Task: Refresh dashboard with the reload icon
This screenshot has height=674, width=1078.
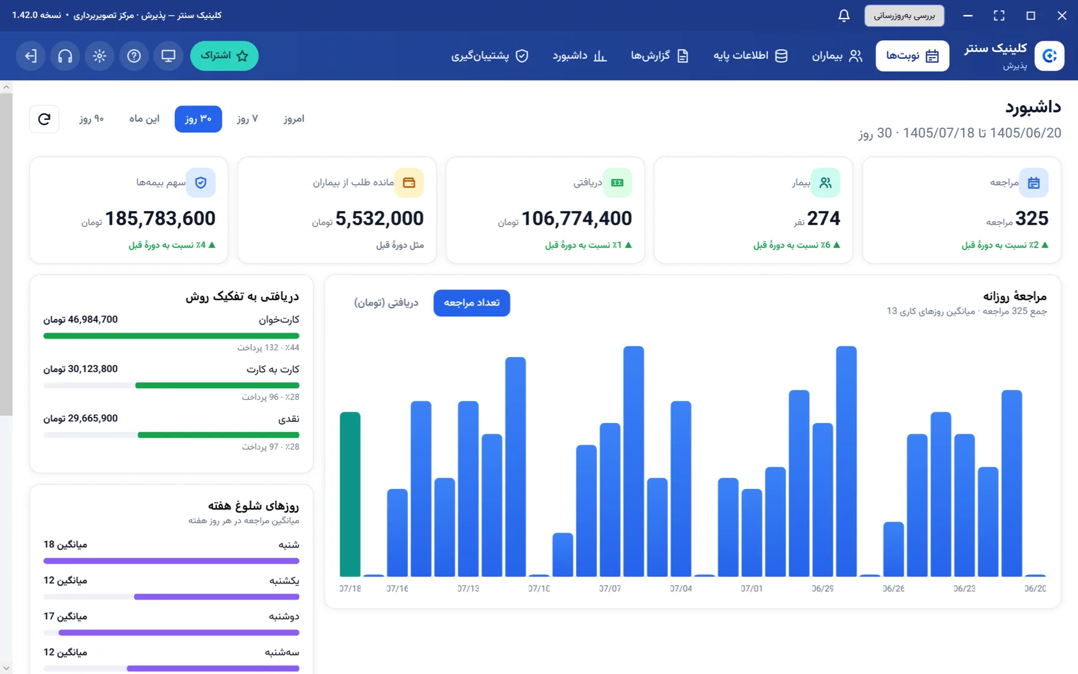Action: point(44,119)
